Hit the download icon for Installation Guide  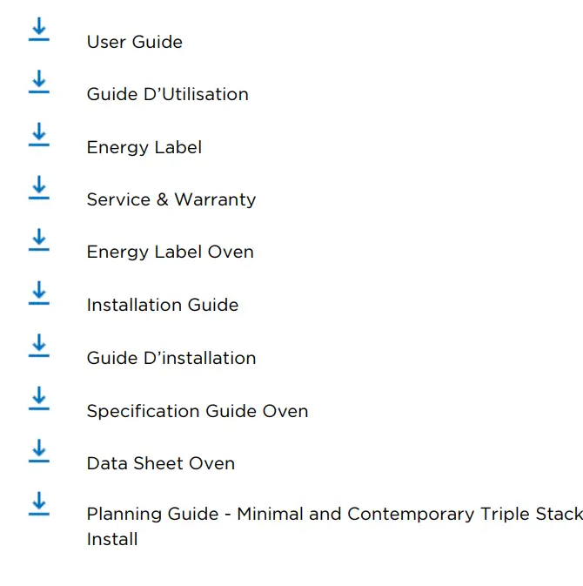pos(38,293)
